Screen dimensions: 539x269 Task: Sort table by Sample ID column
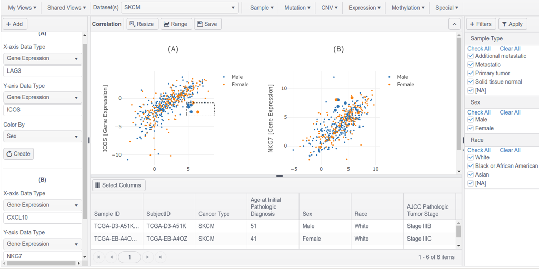pyautogui.click(x=117, y=206)
